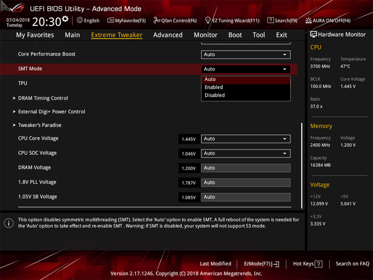Click BCLK 100.0 MHz reading
This screenshot has width=373, height=280.
pos(321,86)
